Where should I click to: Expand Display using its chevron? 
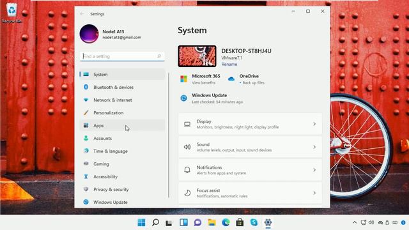tap(314, 124)
